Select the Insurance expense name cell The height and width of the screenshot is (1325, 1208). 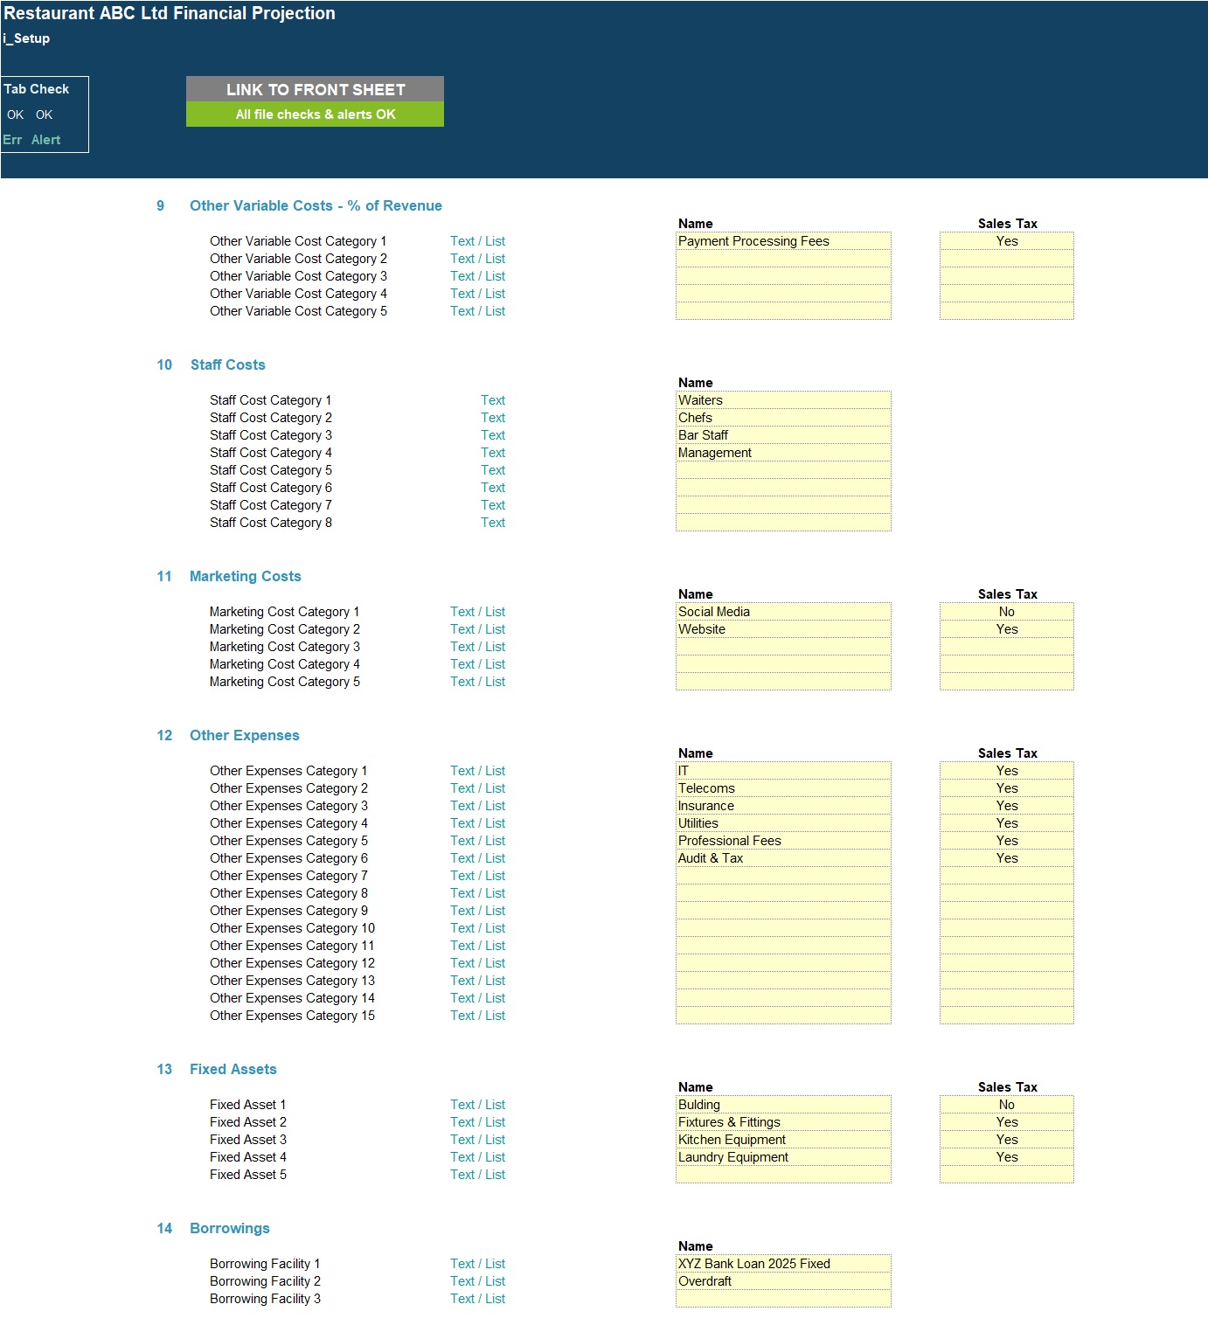point(783,806)
